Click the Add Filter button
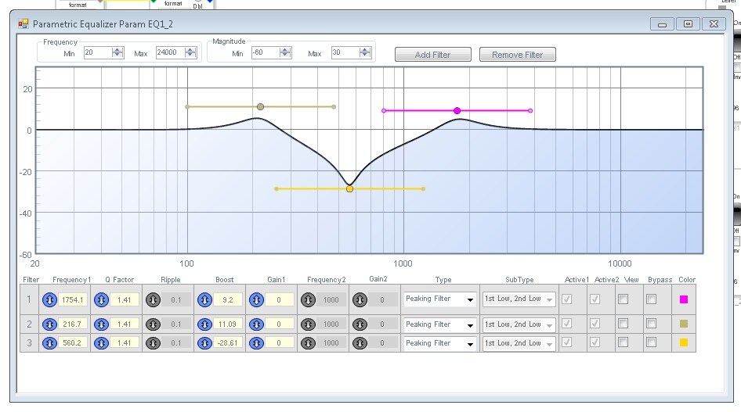The height and width of the screenshot is (412, 741). (433, 55)
